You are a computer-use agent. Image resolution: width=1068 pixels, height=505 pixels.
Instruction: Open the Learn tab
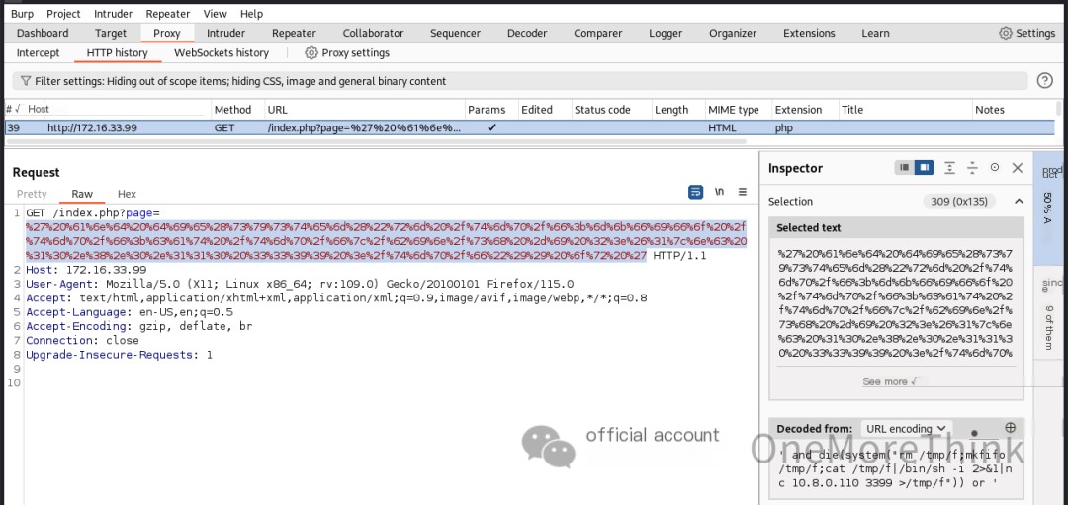point(875,33)
